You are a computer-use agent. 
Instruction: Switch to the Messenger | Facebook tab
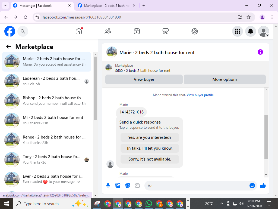click(x=42, y=6)
